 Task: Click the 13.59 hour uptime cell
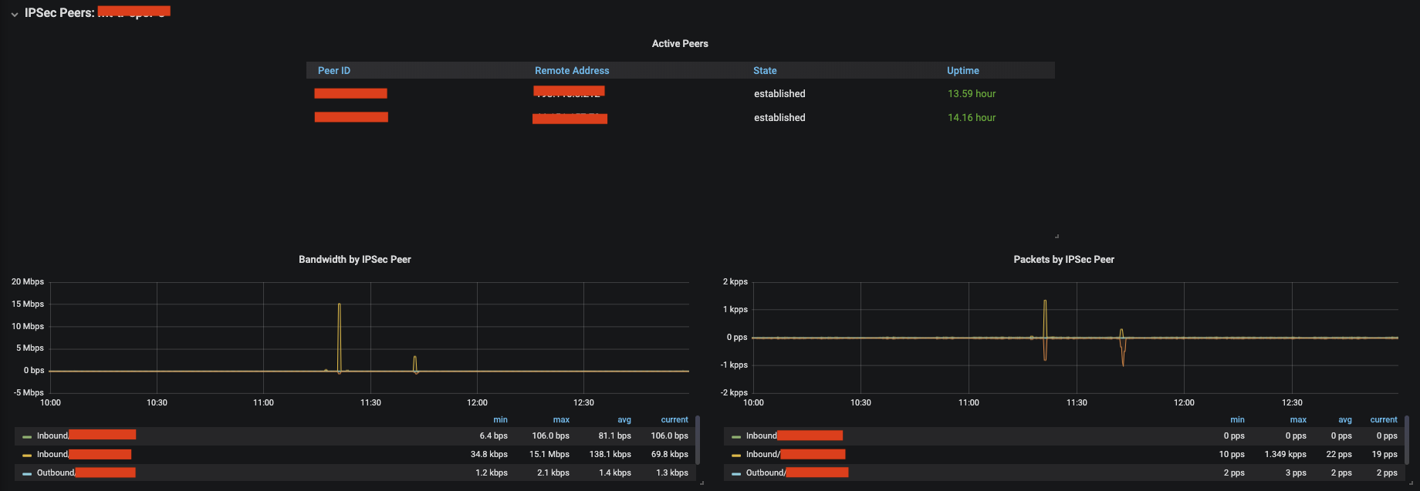972,94
